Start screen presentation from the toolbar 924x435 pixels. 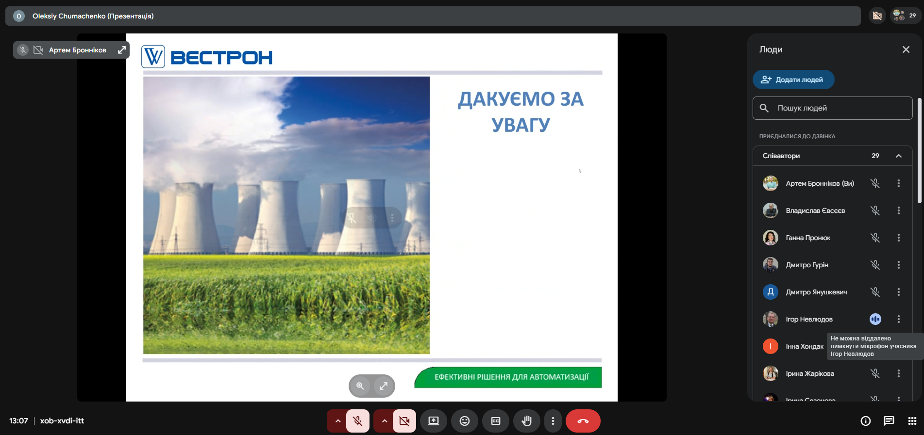pos(434,421)
